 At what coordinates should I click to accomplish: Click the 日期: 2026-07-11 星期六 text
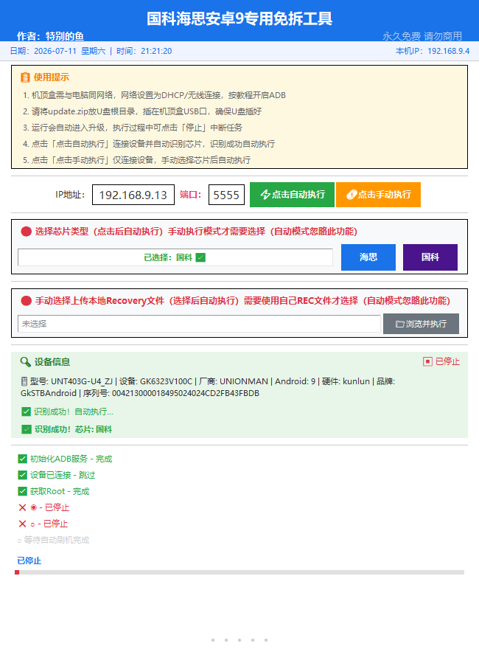57,51
